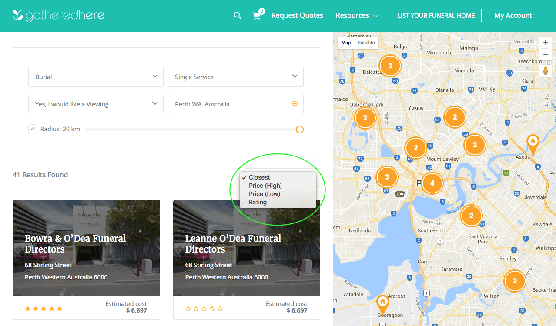Click cluster 2 marker beside Coode St
The image size is (556, 326).
[475, 145]
